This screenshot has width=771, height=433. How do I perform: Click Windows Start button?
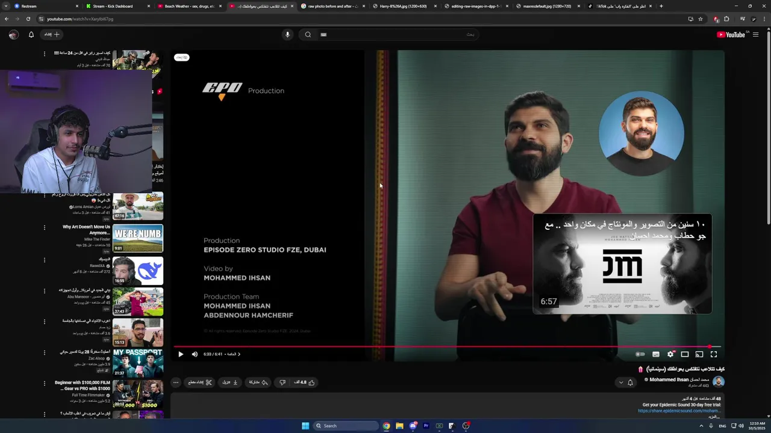[x=305, y=426]
